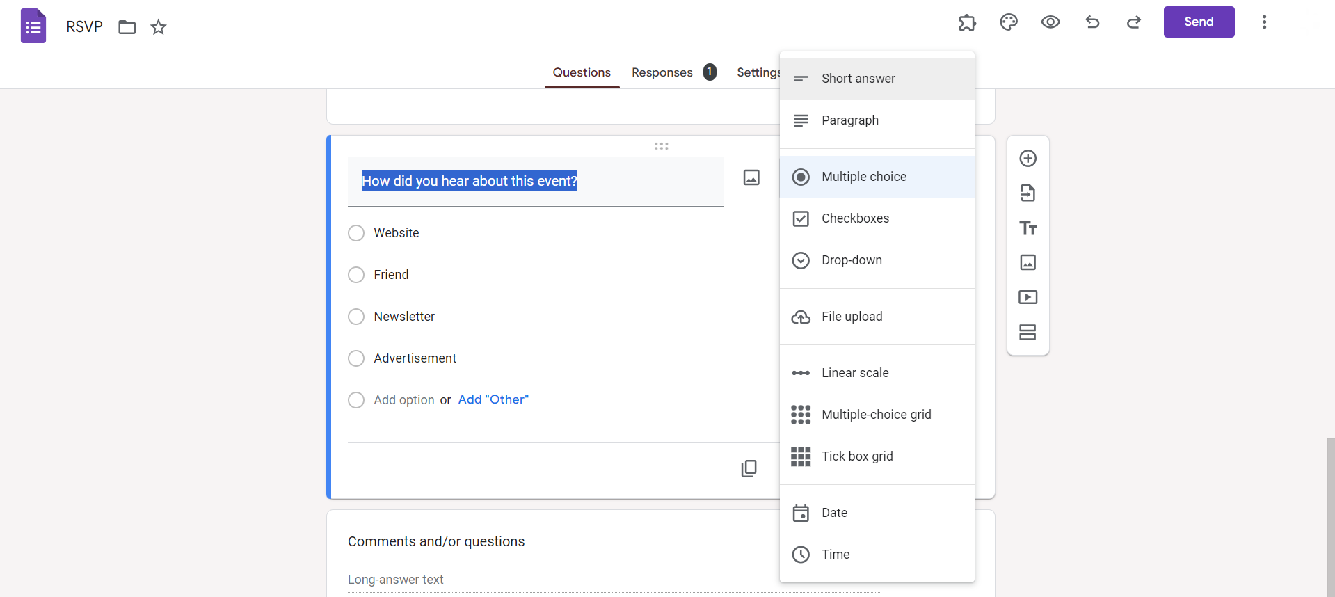
Task: Add a video from side toolbar
Action: coord(1028,297)
